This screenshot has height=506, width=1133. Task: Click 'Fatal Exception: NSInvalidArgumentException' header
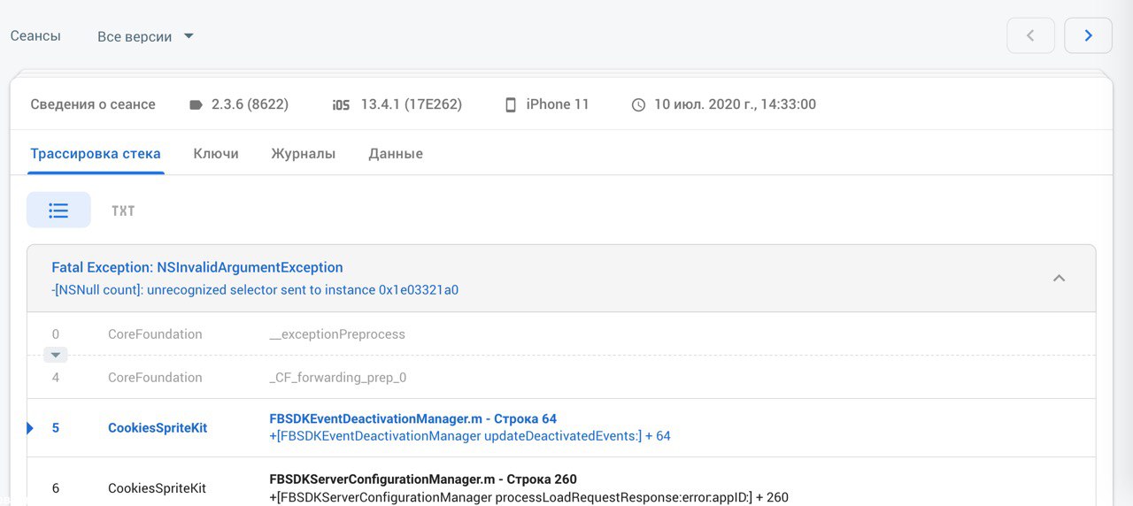pos(197,267)
